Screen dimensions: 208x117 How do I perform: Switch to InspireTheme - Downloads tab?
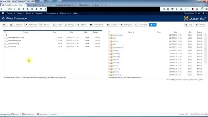[x=90, y=5]
